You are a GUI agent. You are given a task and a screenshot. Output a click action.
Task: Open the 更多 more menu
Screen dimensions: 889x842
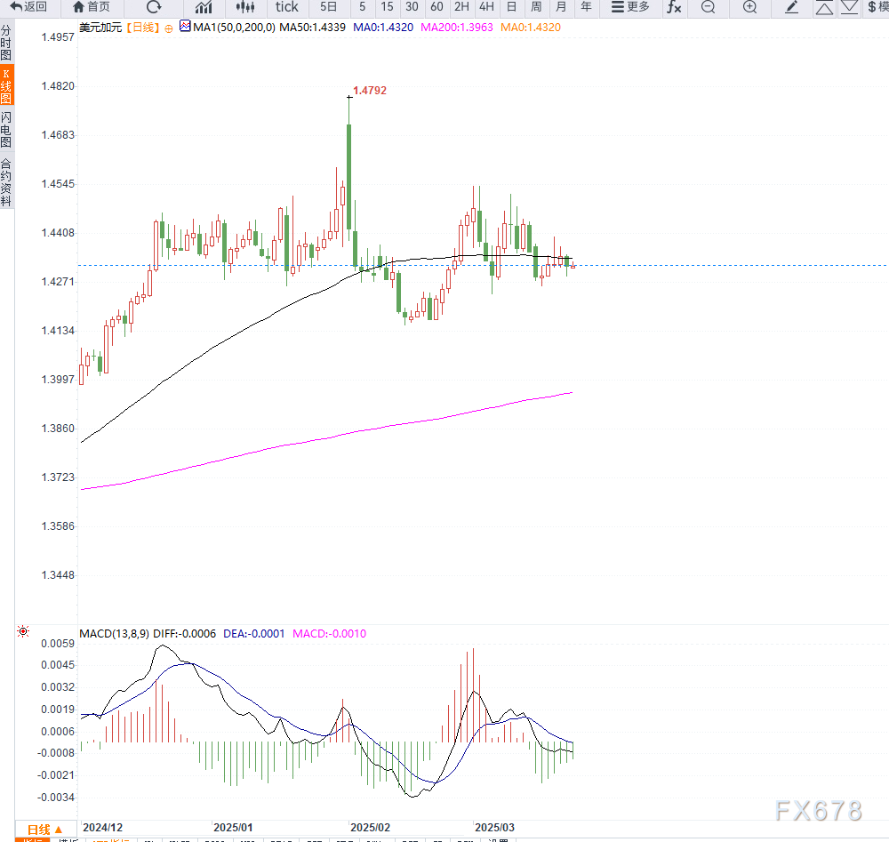(630, 7)
